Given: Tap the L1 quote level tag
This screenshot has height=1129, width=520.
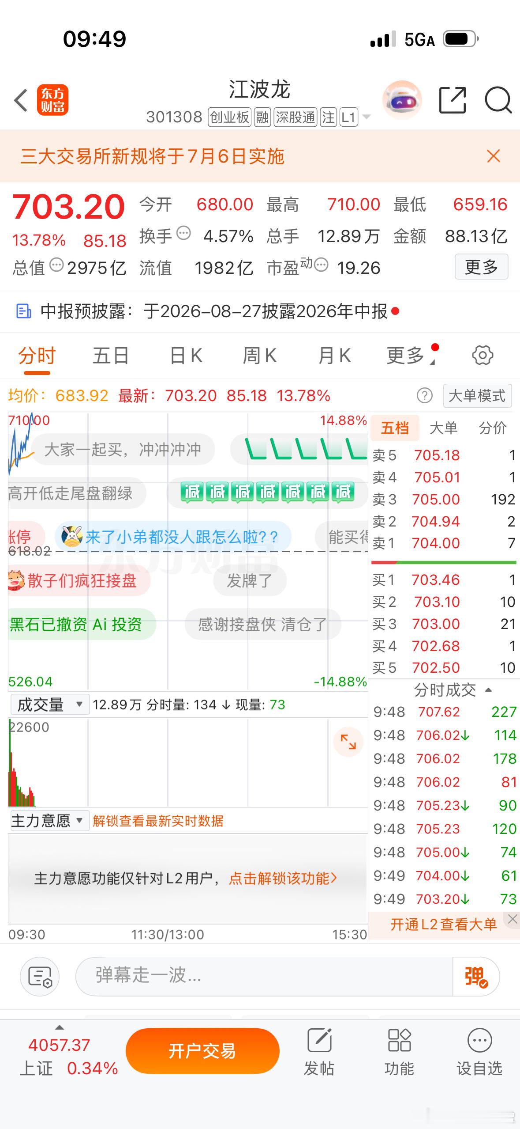Looking at the screenshot, I should [x=348, y=117].
